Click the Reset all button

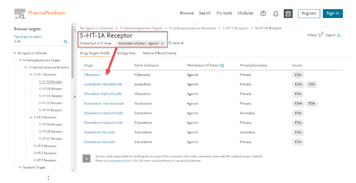(176, 43)
